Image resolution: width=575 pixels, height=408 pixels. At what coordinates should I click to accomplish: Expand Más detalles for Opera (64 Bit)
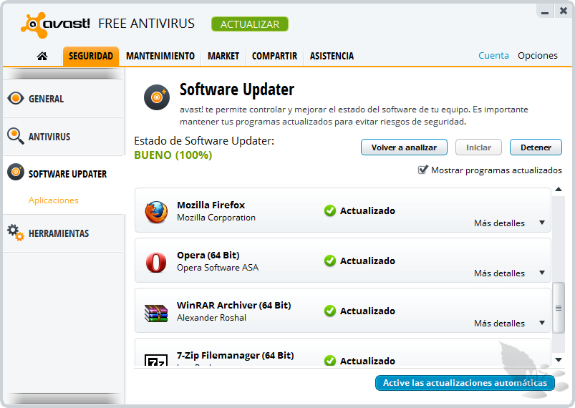pyautogui.click(x=509, y=273)
